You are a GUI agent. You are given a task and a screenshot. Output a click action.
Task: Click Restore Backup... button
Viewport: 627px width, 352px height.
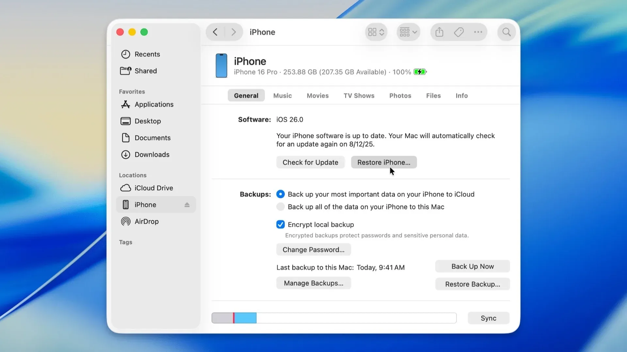click(473, 284)
